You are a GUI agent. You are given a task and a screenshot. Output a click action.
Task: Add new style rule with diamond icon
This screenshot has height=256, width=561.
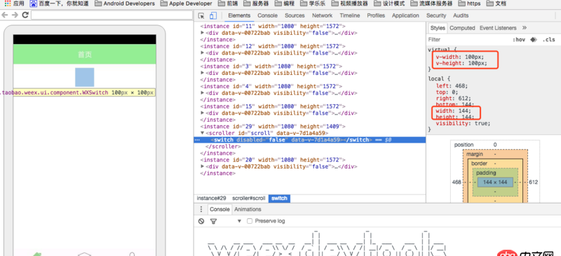(x=534, y=40)
